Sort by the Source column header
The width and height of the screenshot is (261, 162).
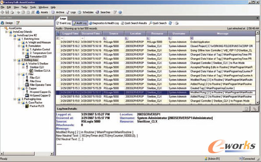tap(113, 33)
